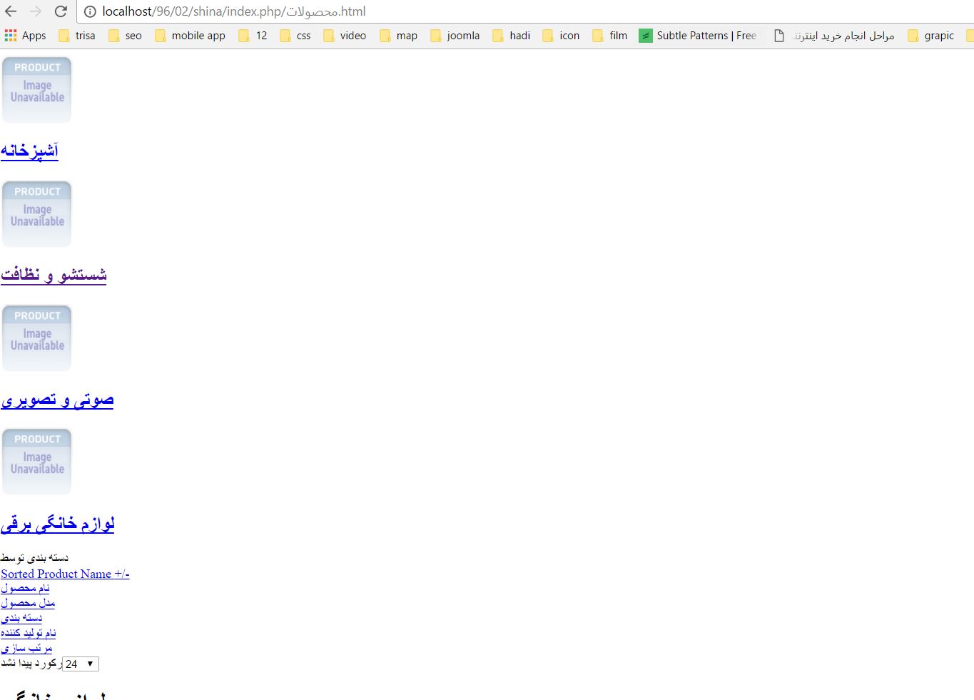The image size is (974, 700).
Task: Click the Sorted Product Name +/- link
Action: click(x=65, y=574)
